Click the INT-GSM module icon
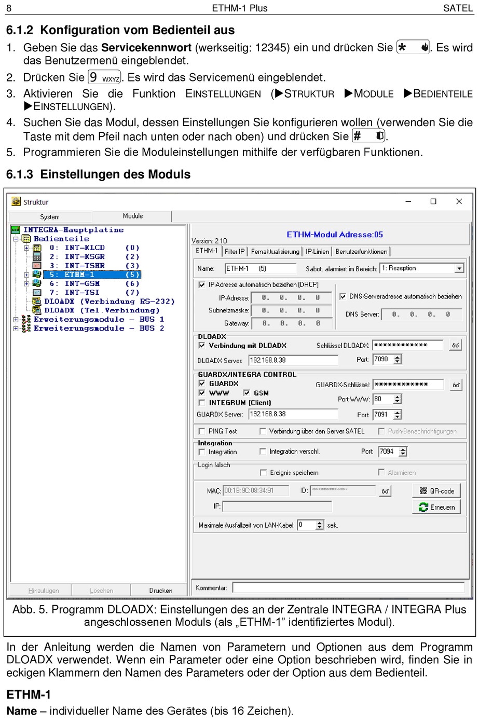This screenshot has width=493, height=725. [x=37, y=283]
